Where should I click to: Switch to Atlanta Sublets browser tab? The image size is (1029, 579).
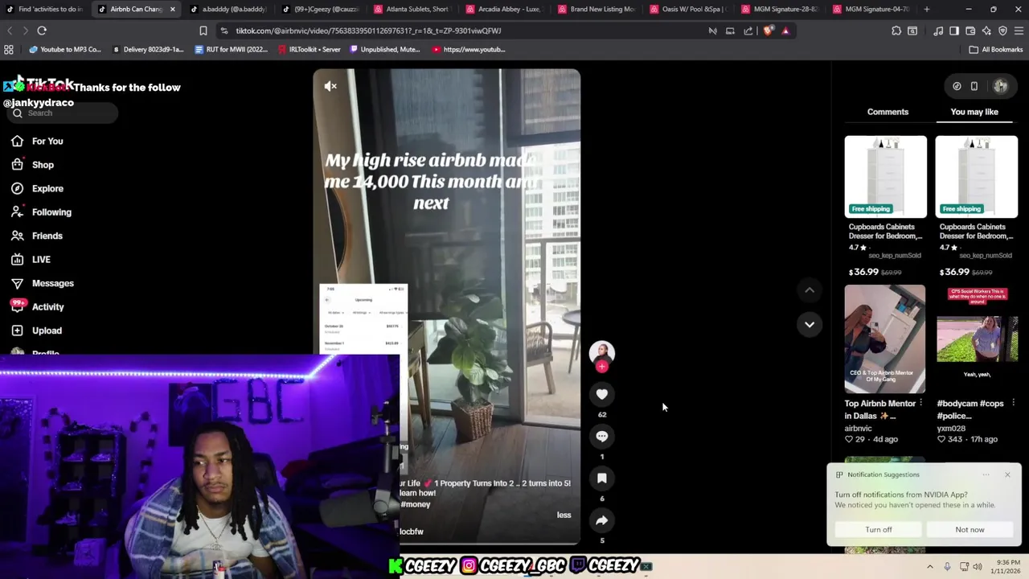click(412, 9)
